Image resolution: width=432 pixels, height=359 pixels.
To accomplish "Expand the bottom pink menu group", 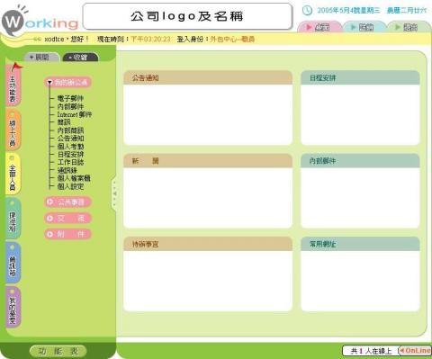I will click(67, 234).
